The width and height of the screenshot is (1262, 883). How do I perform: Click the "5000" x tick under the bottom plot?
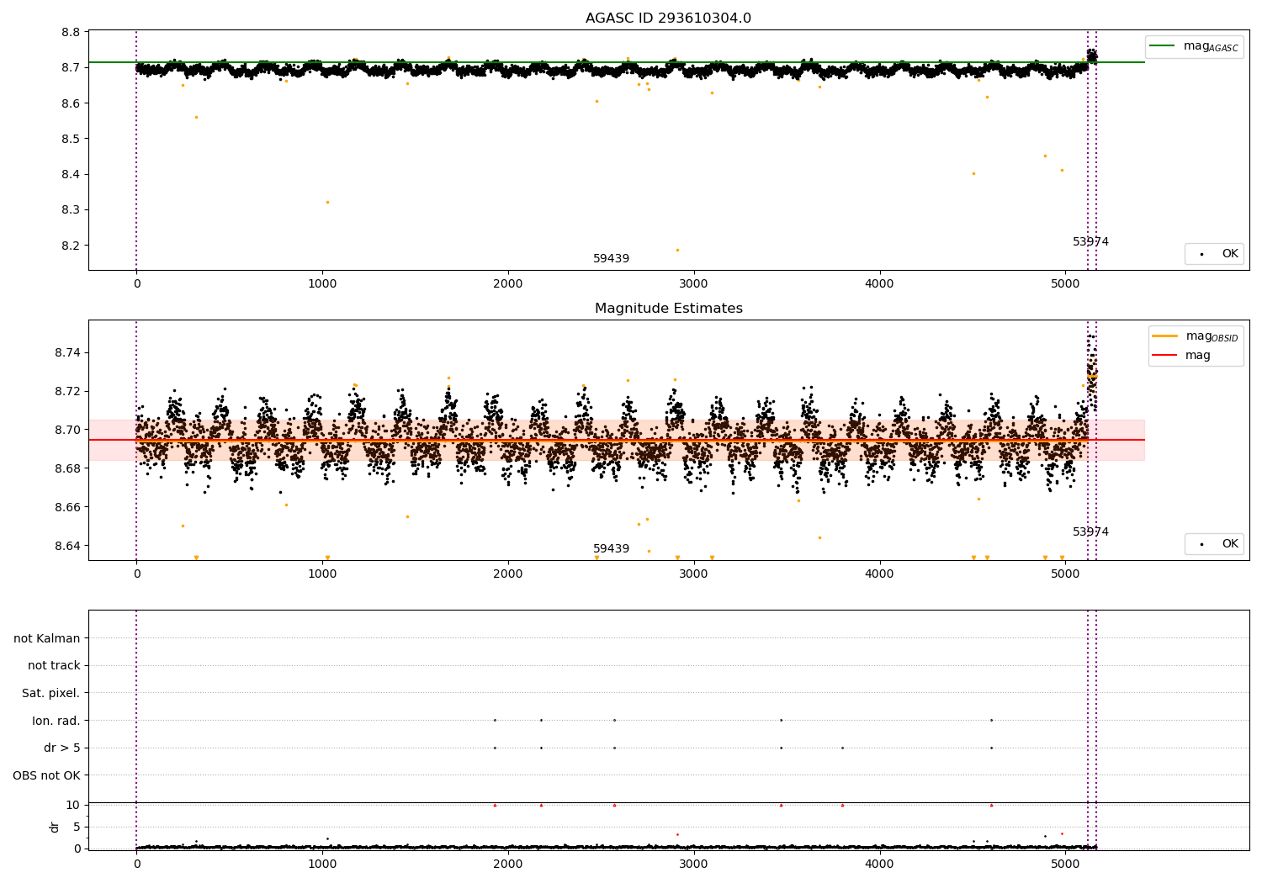[1065, 863]
